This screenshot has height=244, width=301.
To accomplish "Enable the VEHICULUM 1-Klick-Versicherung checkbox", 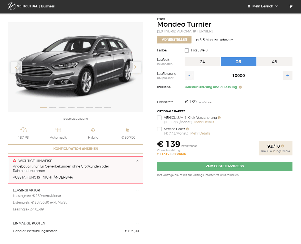I will coord(159,118).
